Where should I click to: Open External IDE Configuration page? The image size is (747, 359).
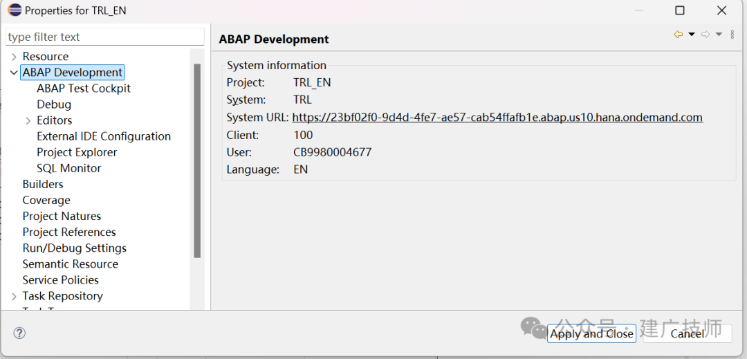[103, 136]
